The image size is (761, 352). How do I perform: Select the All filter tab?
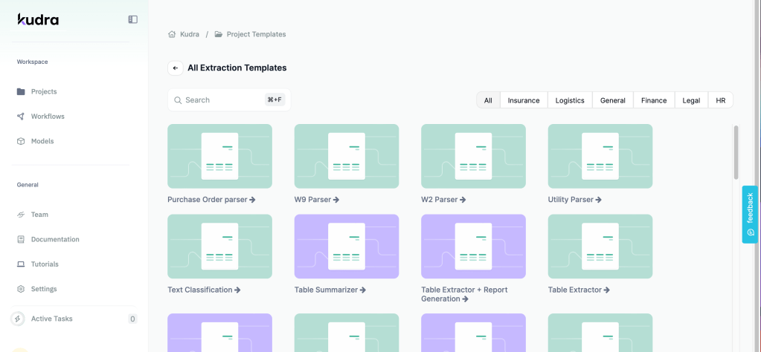click(488, 100)
